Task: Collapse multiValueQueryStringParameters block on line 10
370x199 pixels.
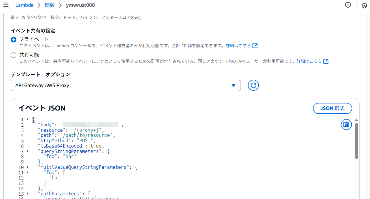Action: click(x=27, y=167)
